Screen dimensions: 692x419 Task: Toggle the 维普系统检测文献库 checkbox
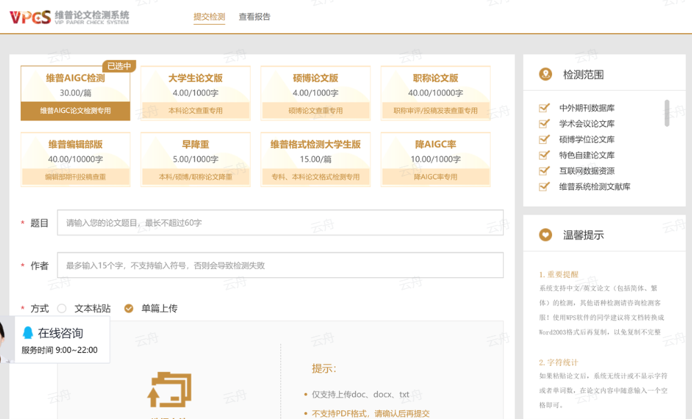pos(544,186)
